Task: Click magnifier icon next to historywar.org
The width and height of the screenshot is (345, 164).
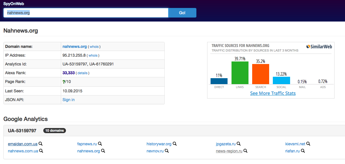Action: [175, 144]
